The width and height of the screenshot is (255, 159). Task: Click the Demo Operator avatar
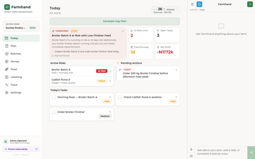6,142
